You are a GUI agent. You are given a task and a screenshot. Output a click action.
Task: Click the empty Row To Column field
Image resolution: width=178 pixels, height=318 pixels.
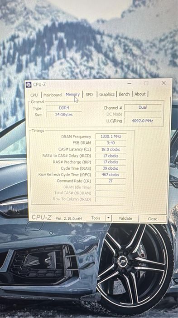click(111, 199)
